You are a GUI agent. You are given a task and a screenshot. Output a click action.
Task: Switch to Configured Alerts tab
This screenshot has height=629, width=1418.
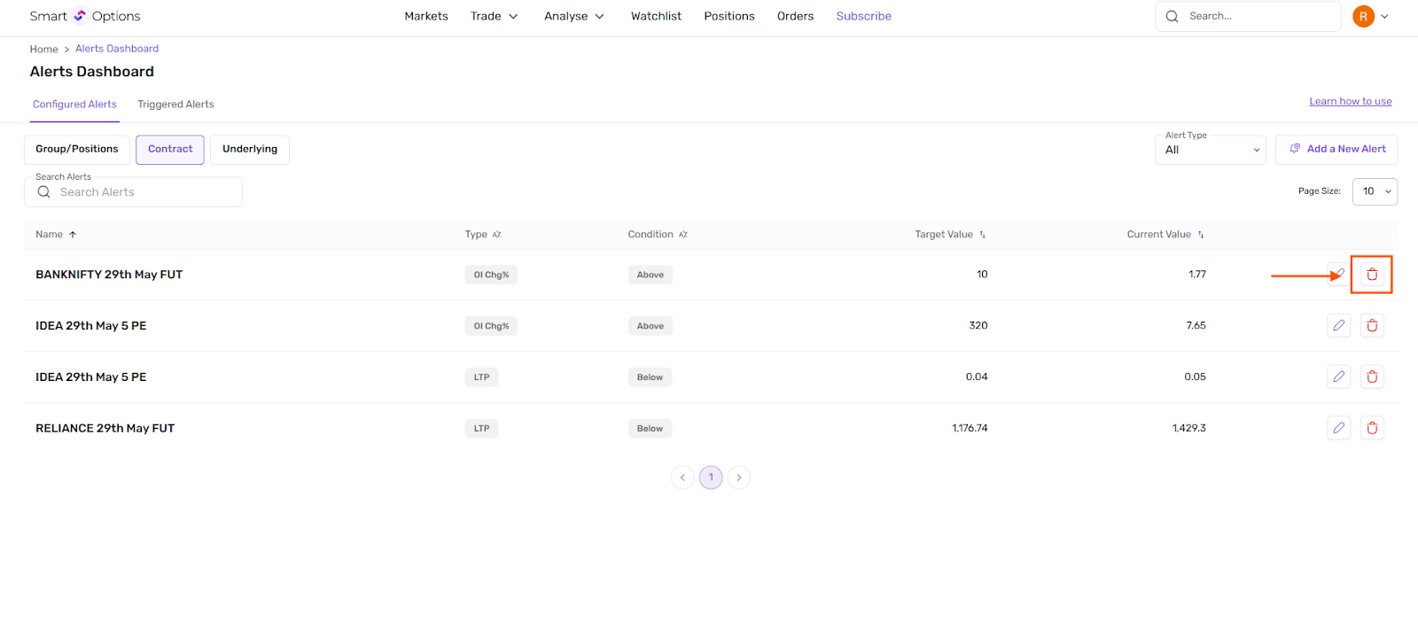(74, 105)
